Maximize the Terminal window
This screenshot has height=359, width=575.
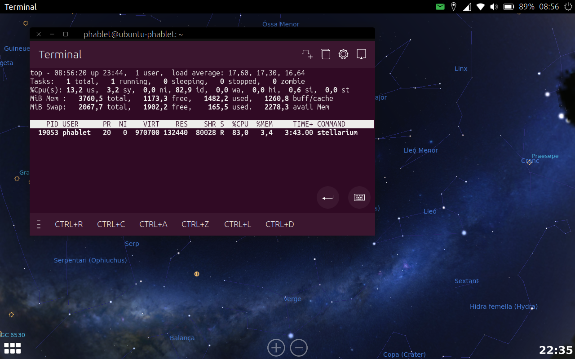coord(66,34)
